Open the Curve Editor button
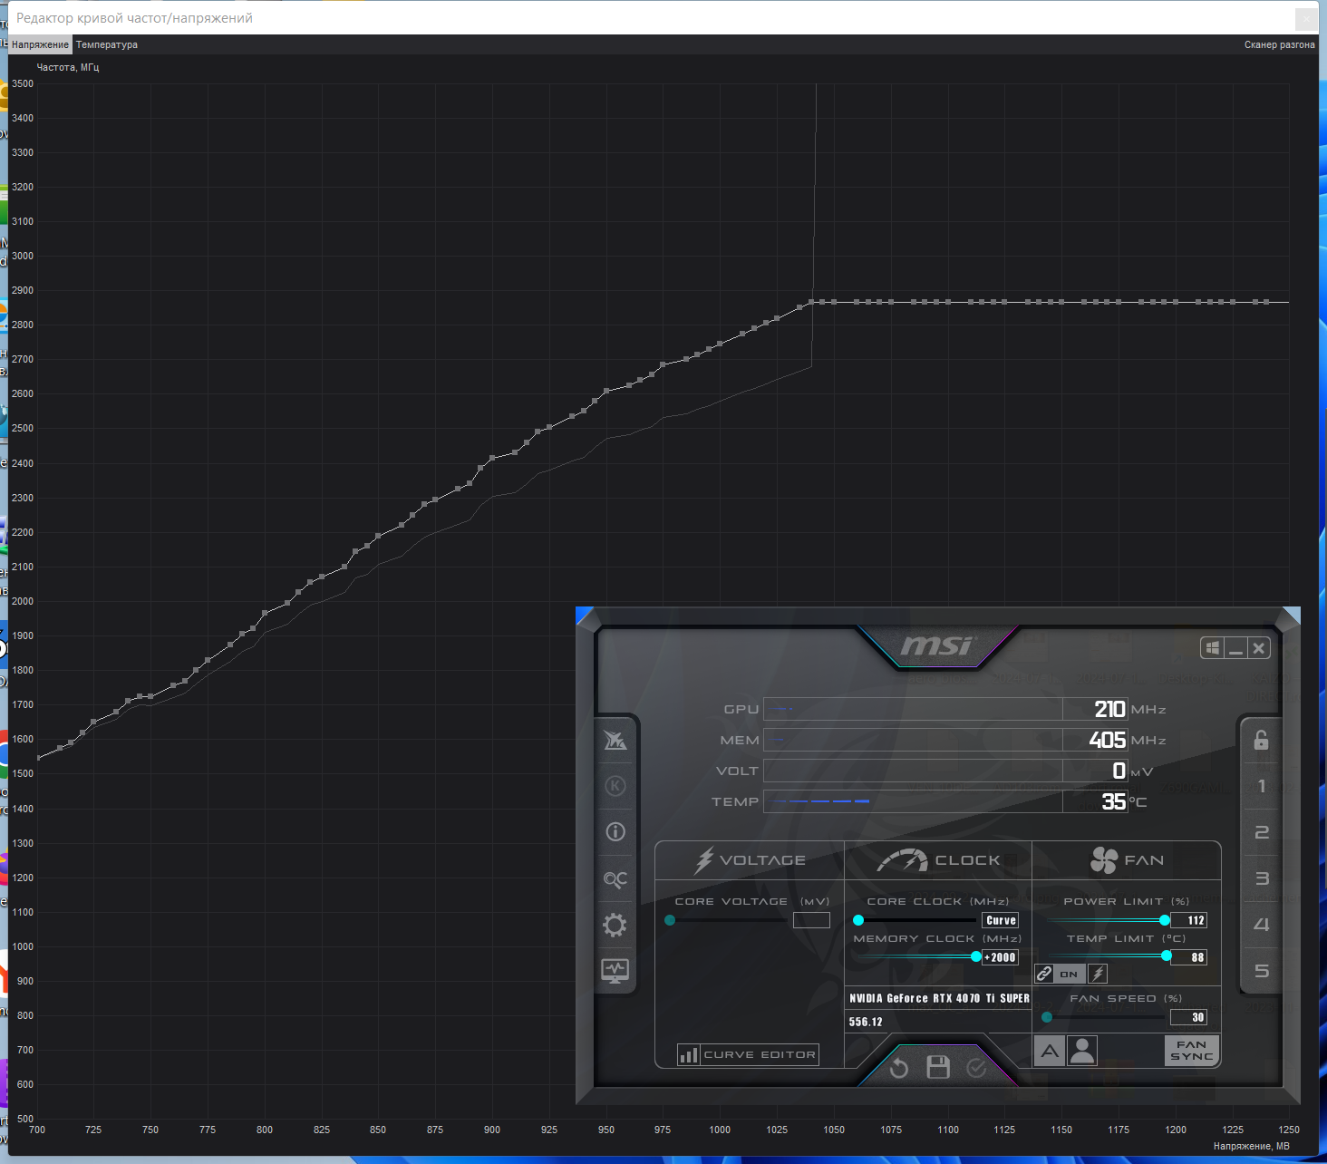 point(760,1054)
